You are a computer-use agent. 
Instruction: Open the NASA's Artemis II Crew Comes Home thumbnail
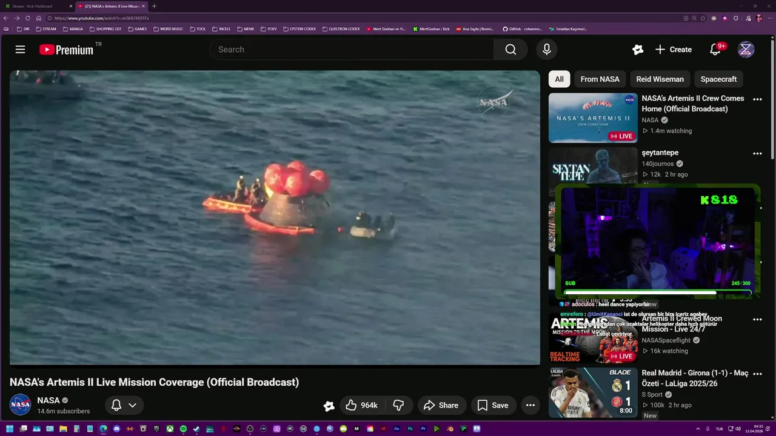click(593, 117)
